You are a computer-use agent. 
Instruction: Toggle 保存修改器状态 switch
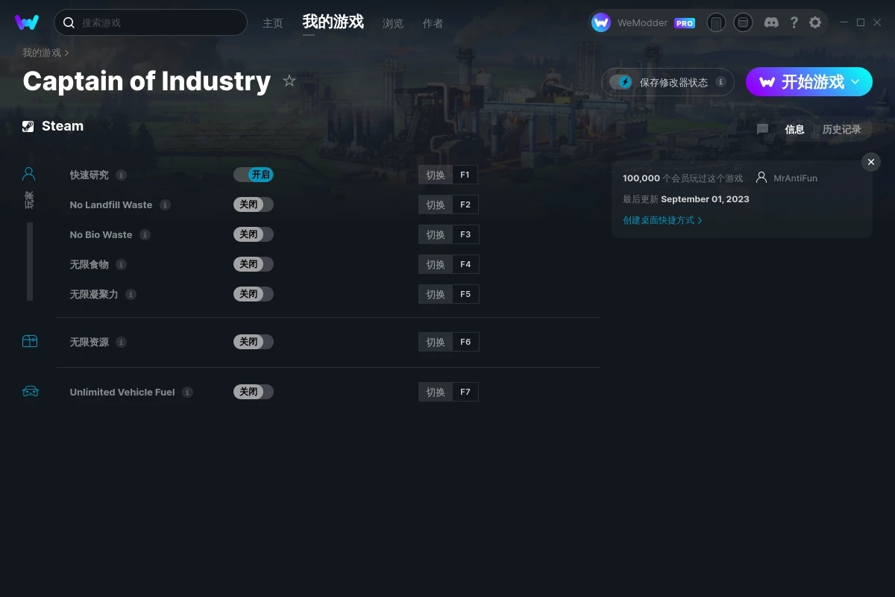click(x=621, y=82)
